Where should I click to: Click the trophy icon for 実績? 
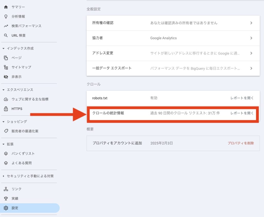6,199
